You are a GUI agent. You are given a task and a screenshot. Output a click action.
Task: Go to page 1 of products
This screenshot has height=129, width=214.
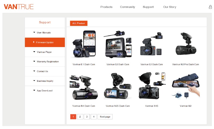click(x=73, y=117)
